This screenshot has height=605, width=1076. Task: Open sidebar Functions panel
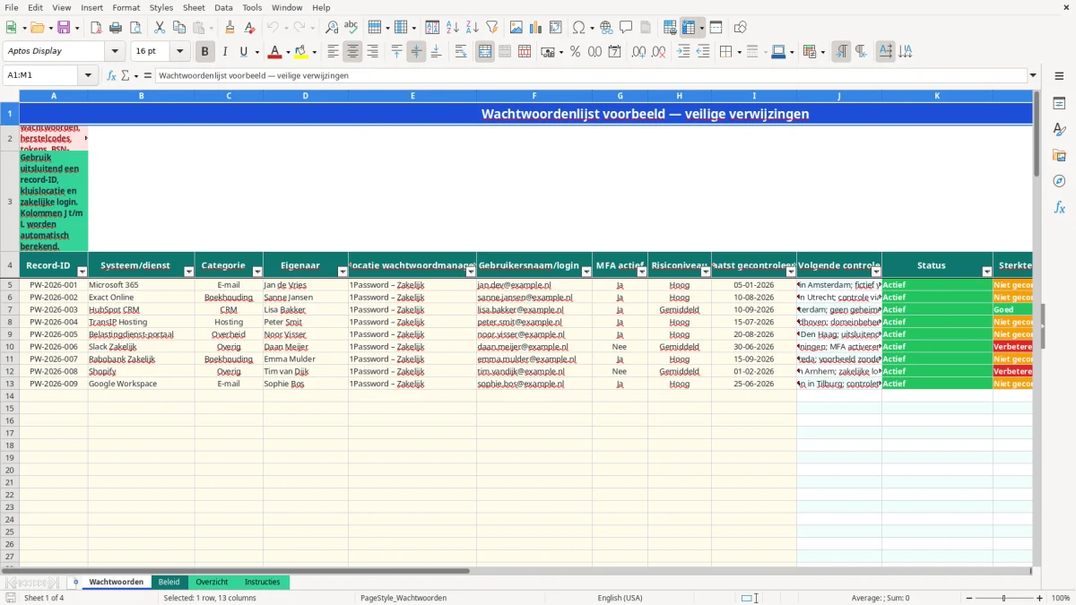tap(1059, 208)
